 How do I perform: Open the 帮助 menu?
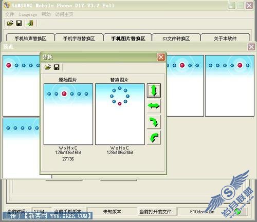click(46, 14)
